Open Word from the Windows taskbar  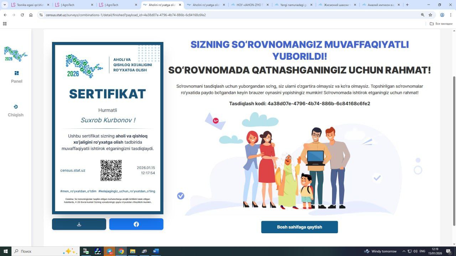point(156,251)
